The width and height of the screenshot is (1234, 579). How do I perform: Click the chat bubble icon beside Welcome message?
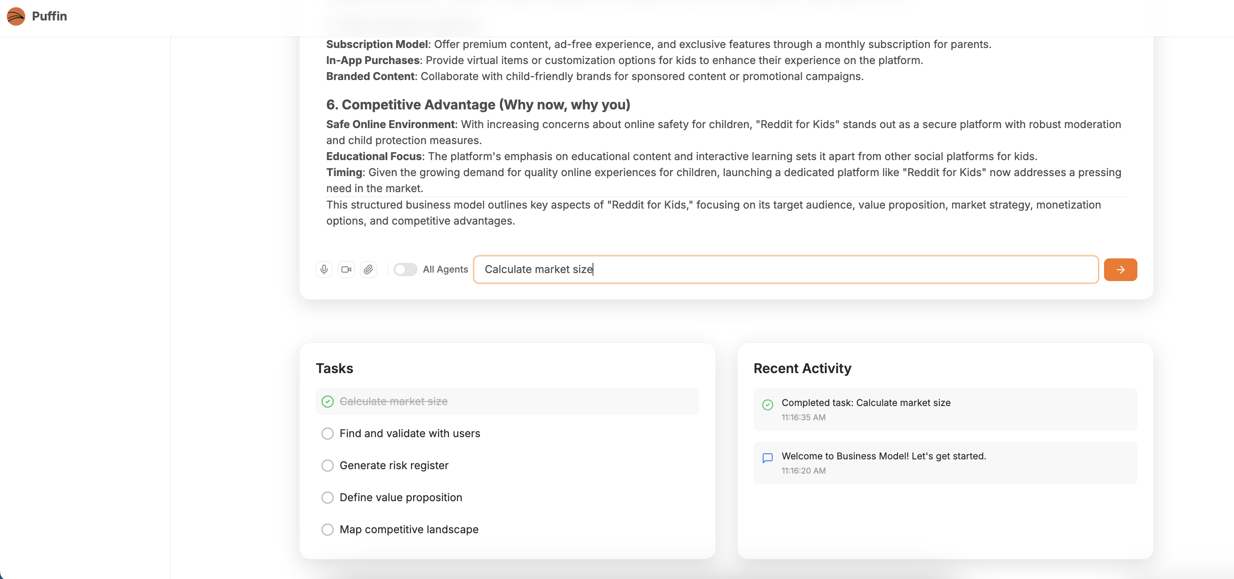coord(767,458)
